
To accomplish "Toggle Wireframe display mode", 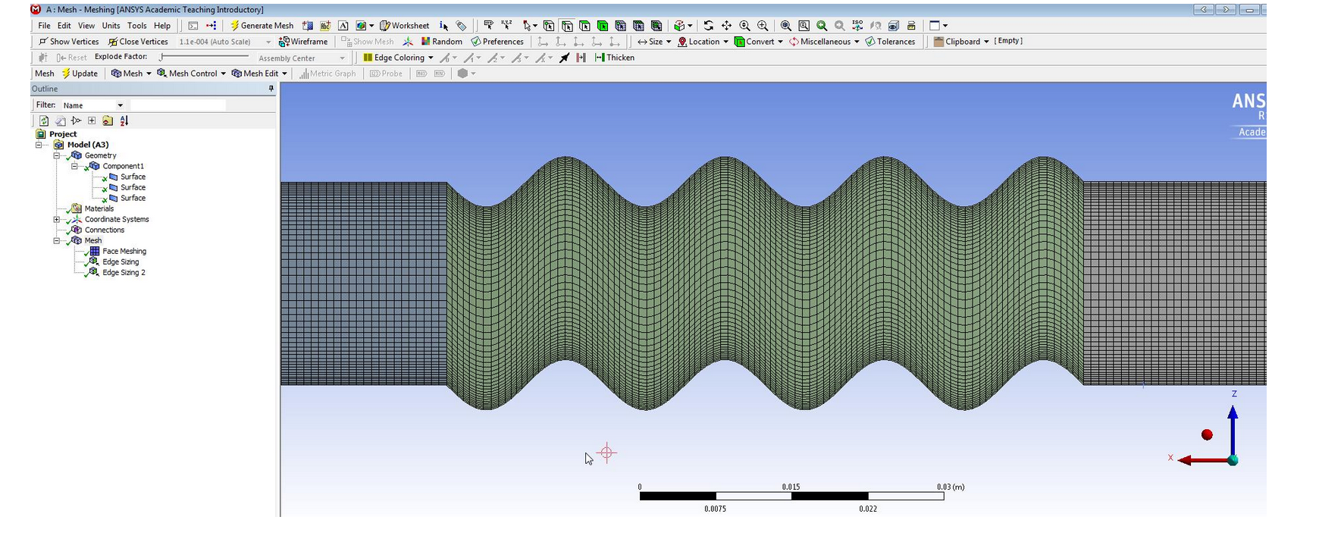I will [303, 42].
